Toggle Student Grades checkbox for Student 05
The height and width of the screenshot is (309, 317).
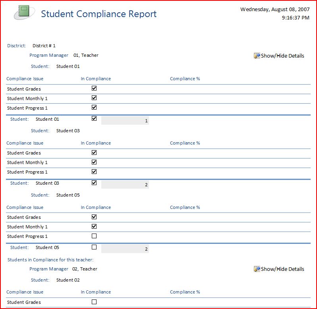tap(94, 217)
